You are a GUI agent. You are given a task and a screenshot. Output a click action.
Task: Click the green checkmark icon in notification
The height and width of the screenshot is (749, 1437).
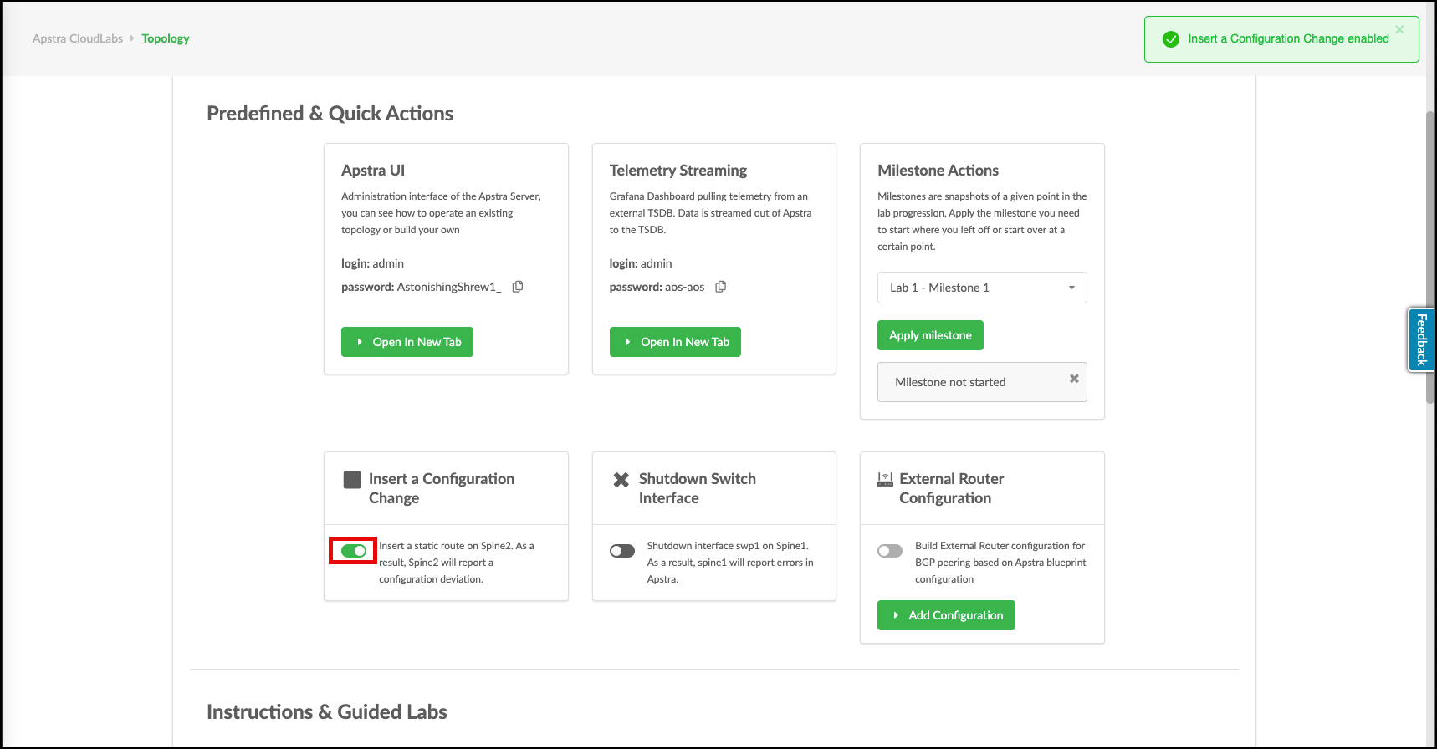1171,39
